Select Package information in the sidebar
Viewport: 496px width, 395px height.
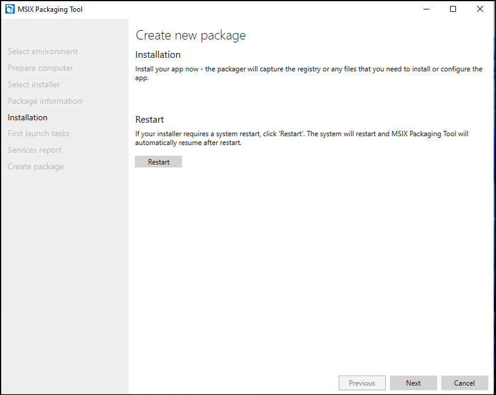tap(45, 101)
